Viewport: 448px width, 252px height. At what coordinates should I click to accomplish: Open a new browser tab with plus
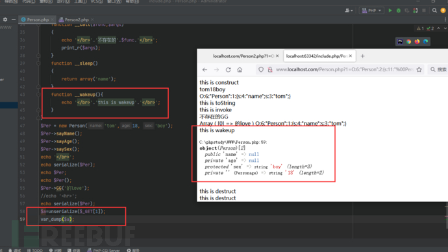[362, 56]
